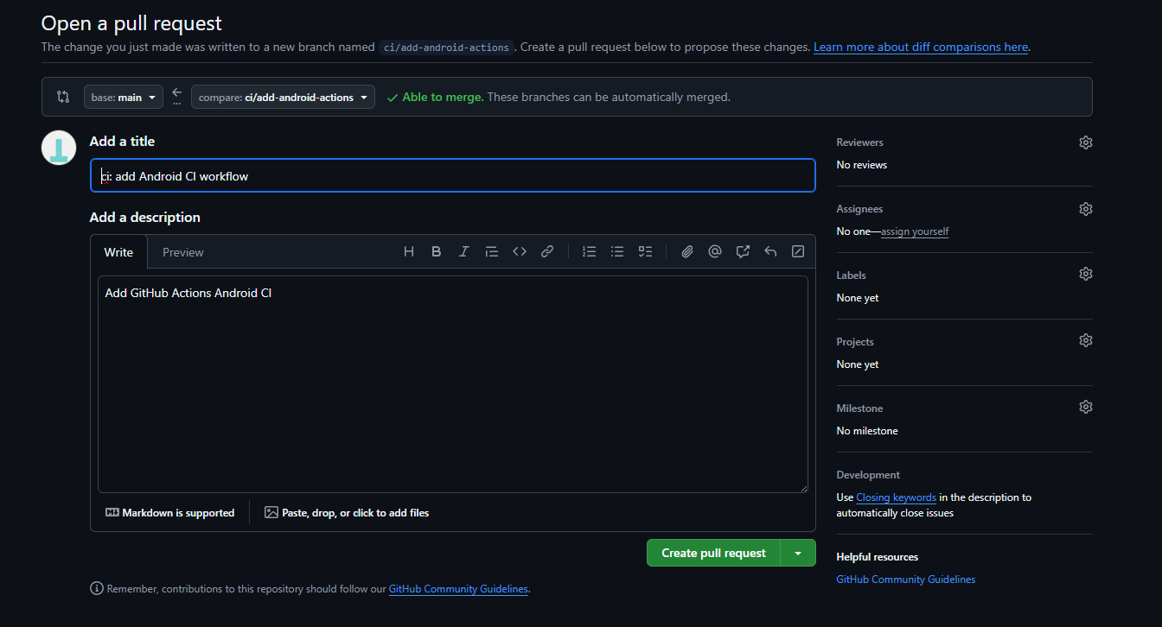The width and height of the screenshot is (1162, 627).
Task: Open Learn more about diff comparisons link
Action: [921, 47]
